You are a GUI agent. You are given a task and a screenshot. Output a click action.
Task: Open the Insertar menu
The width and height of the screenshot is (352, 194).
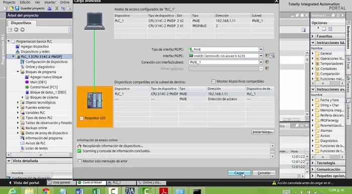pos(50,2)
